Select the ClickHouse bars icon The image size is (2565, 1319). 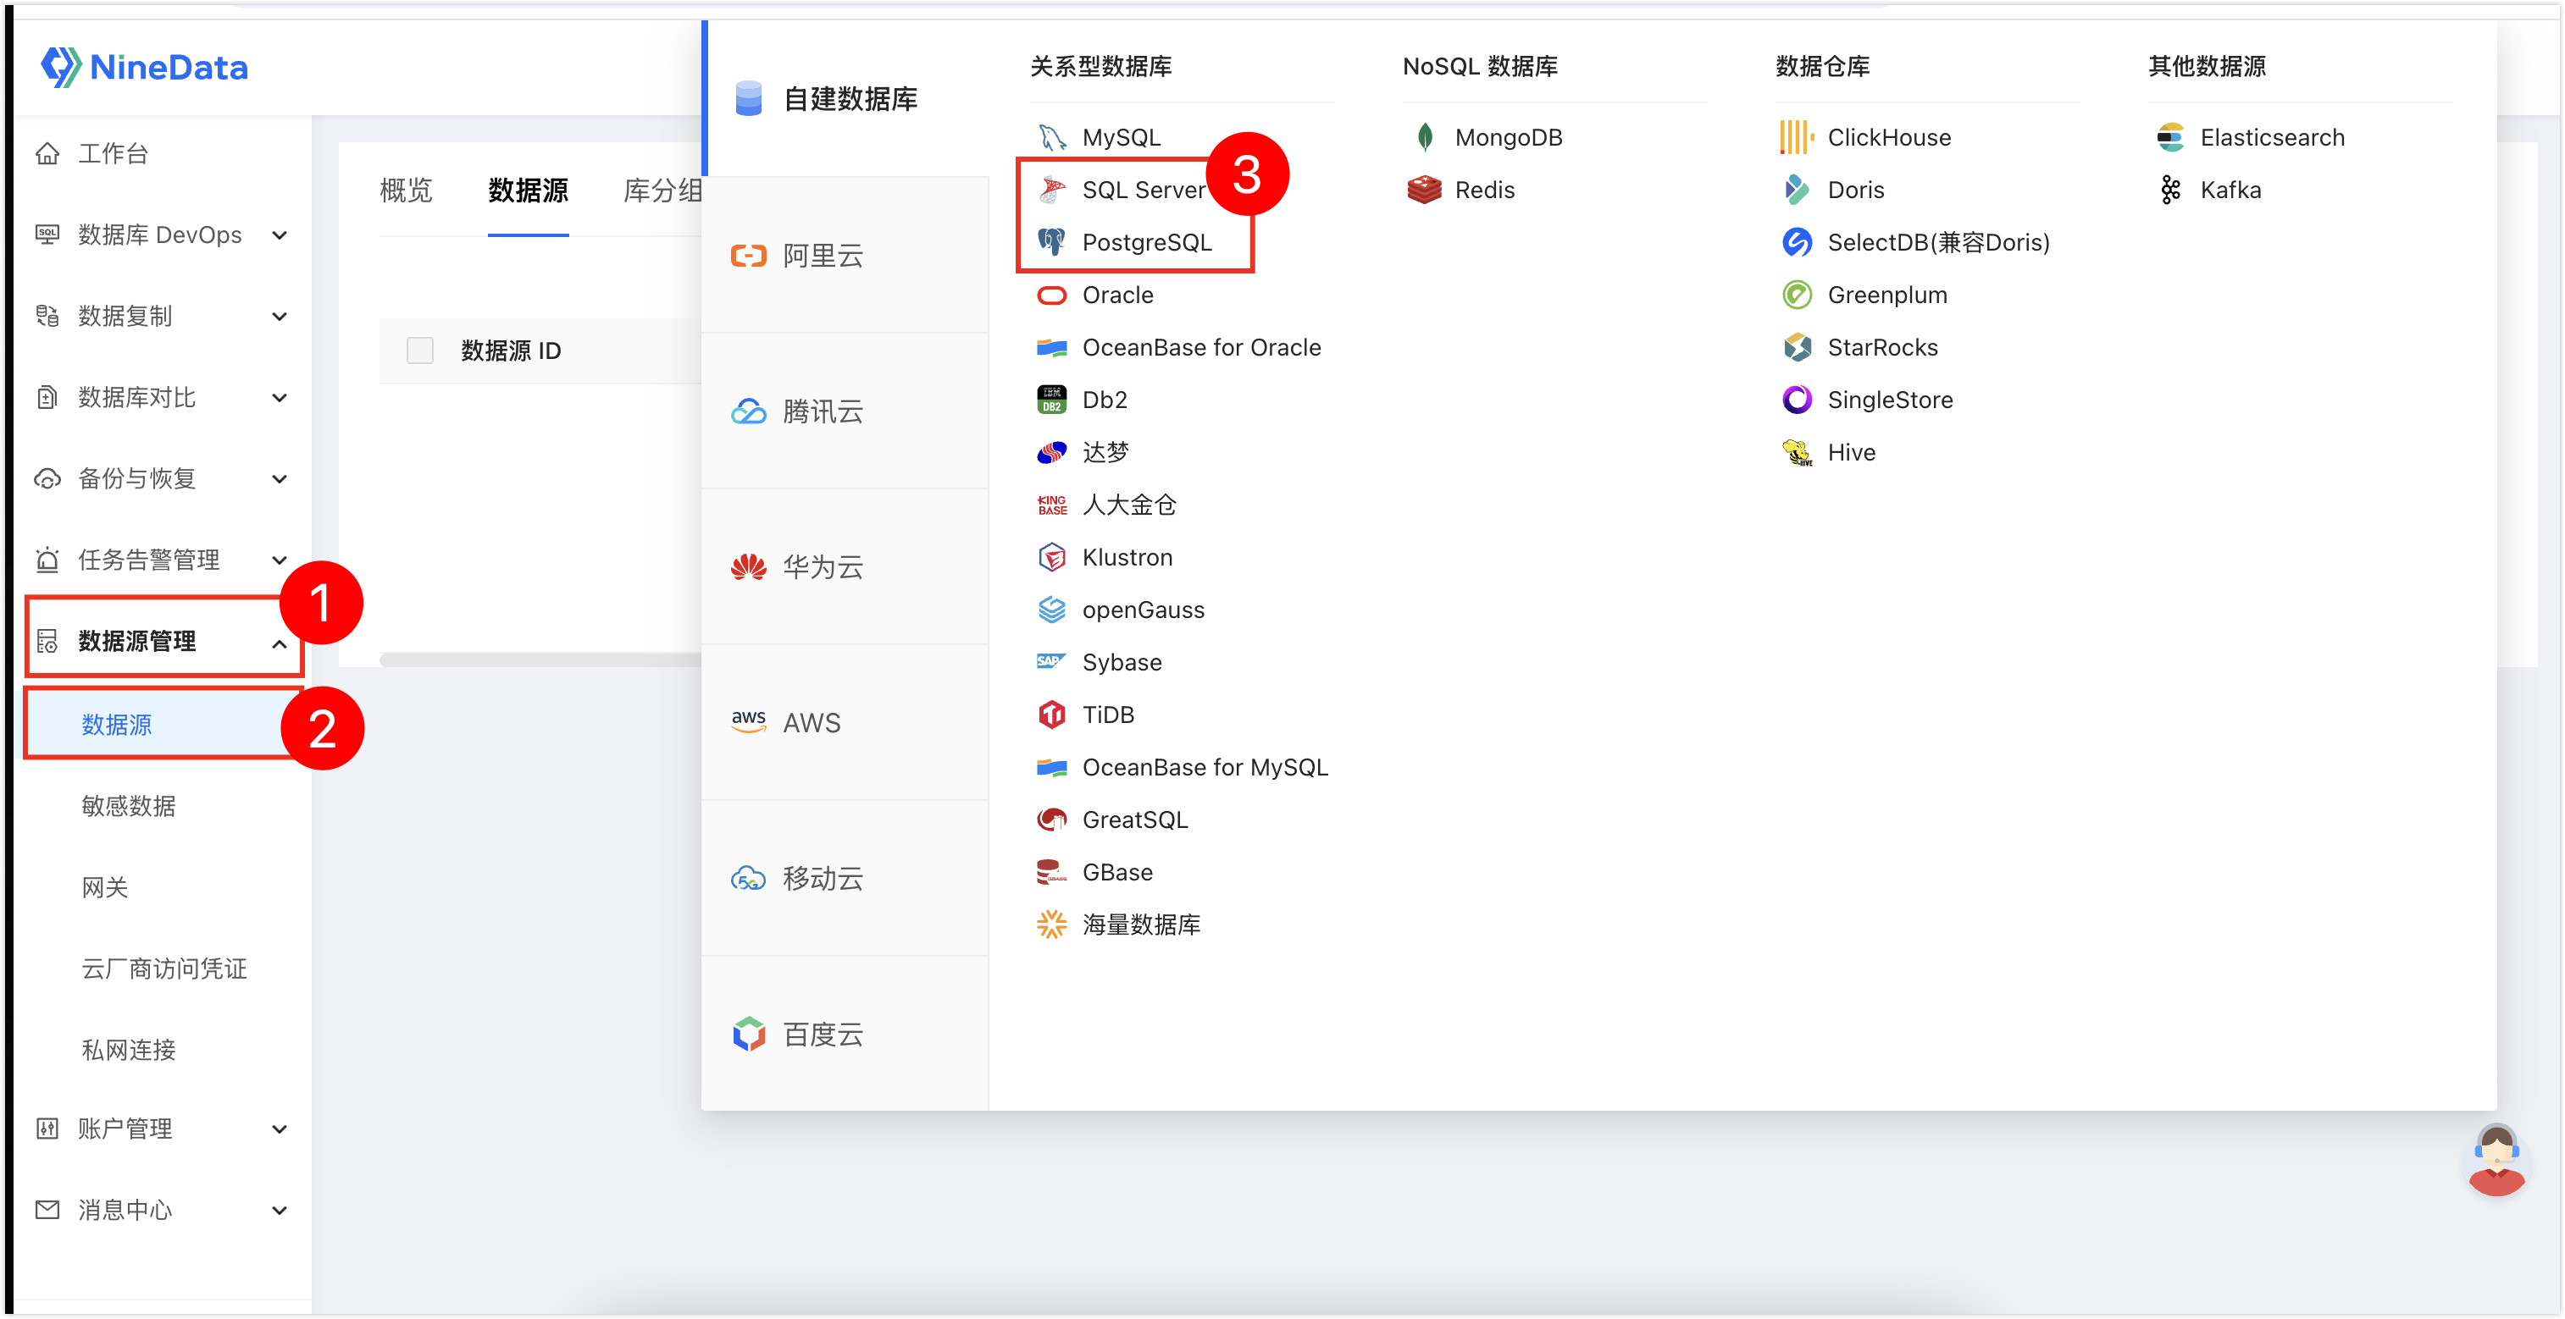click(1798, 137)
